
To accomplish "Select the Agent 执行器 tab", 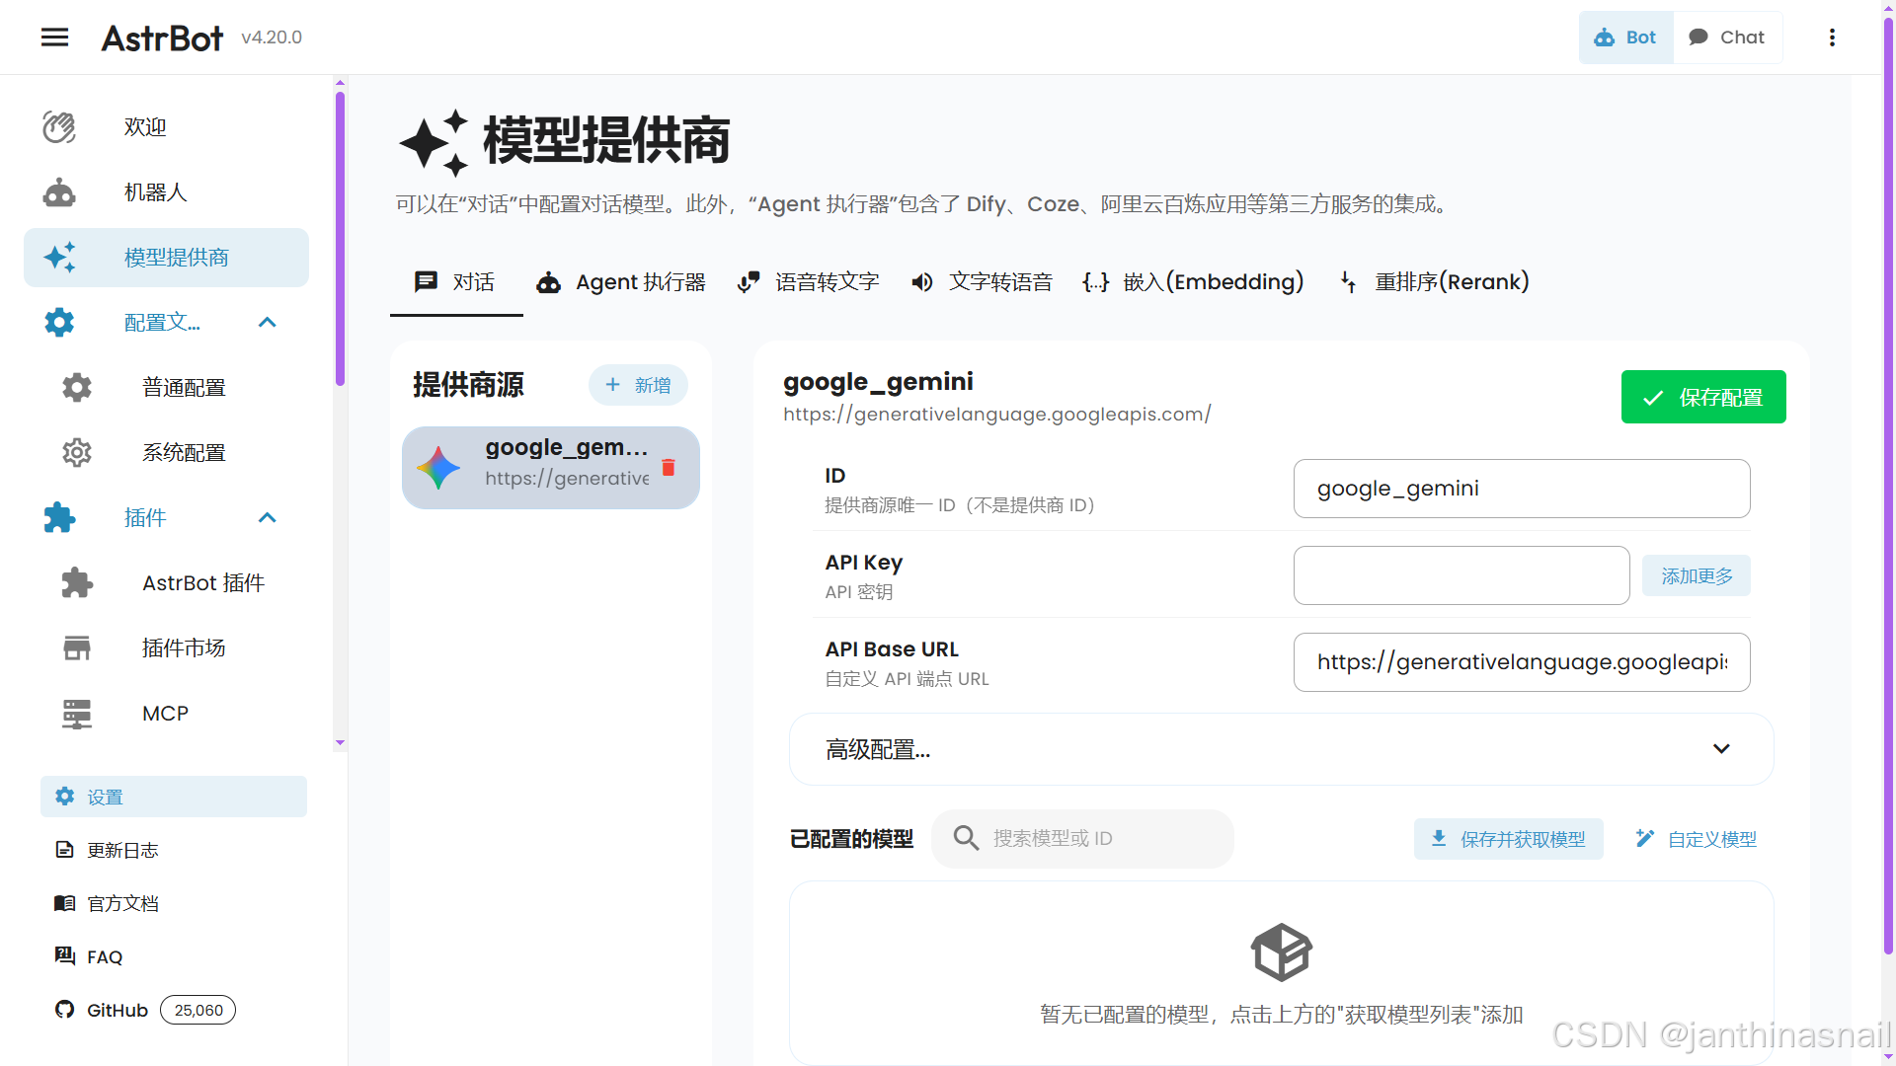I will [x=621, y=282].
